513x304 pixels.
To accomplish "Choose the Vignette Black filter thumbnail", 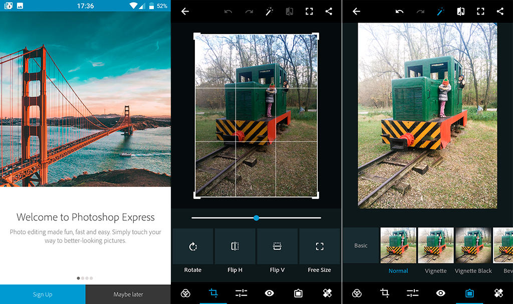I will click(x=473, y=245).
